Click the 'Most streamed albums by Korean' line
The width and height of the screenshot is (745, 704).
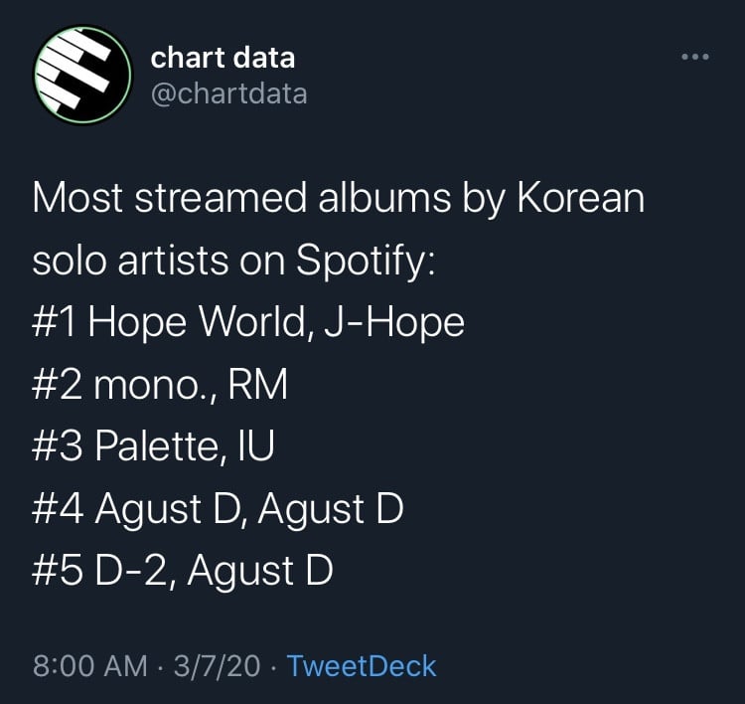pyautogui.click(x=338, y=198)
